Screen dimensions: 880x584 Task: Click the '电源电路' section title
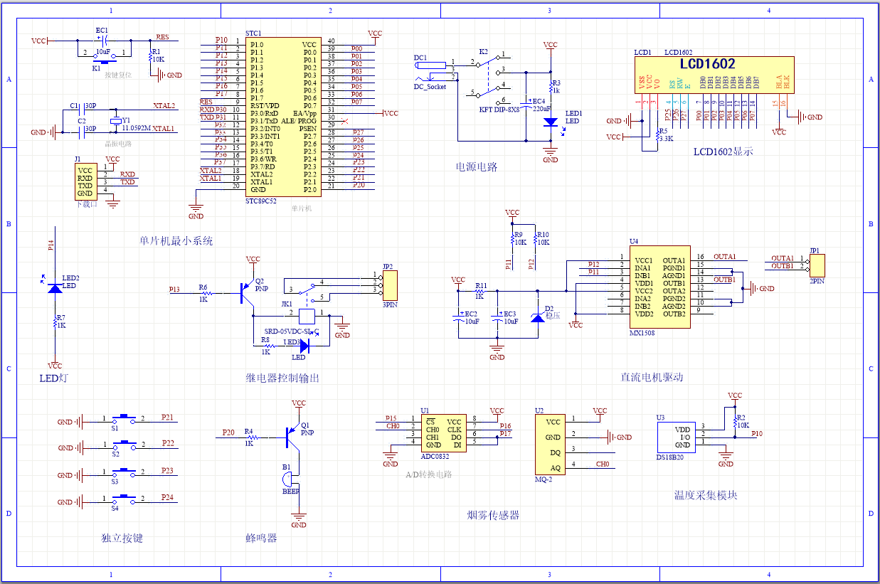pos(477,167)
